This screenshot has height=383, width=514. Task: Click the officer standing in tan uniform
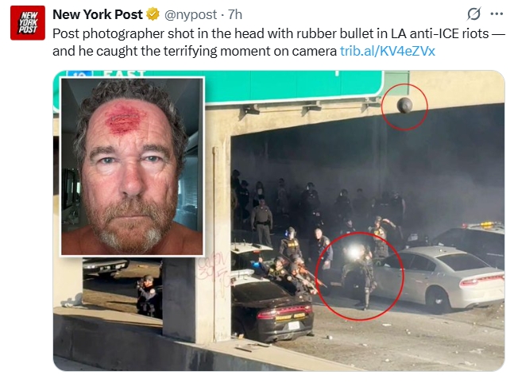(262, 221)
